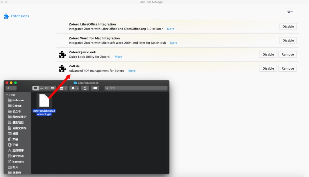Select the ZoteroQuickLook extension name
The image size is (309, 177).
tap(82, 52)
